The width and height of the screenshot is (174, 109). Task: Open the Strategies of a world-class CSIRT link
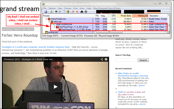(x=36, y=47)
